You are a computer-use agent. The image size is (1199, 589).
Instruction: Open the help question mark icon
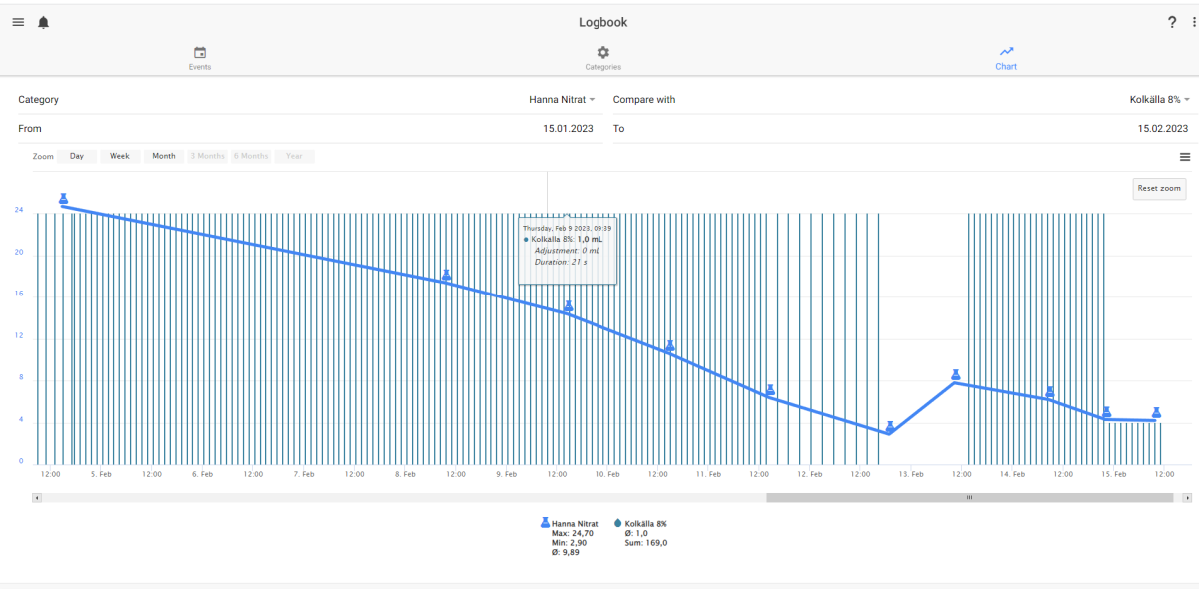click(1172, 22)
